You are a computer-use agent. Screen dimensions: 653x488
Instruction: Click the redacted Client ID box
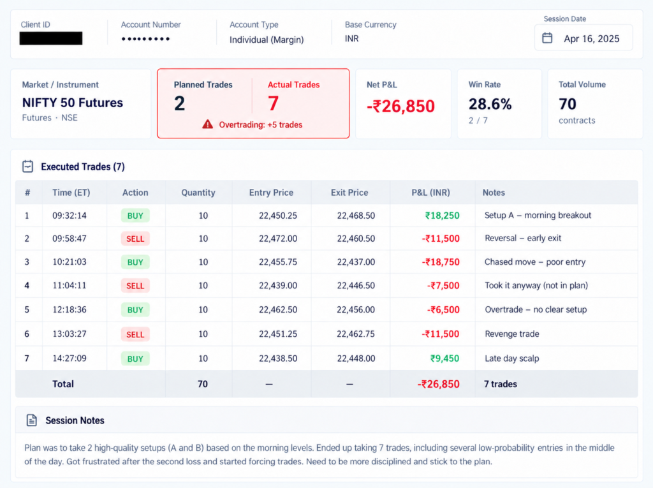click(x=51, y=38)
